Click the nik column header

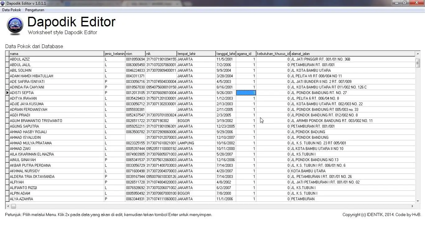pyautogui.click(x=161, y=54)
